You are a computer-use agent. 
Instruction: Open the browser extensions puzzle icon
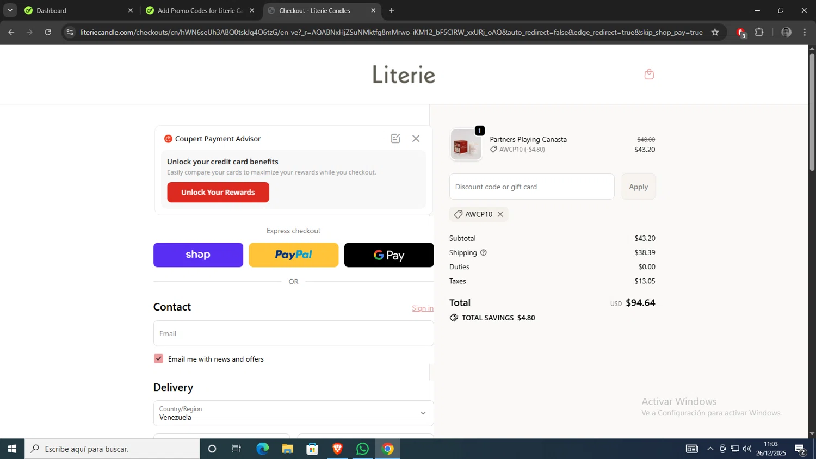[x=759, y=32]
